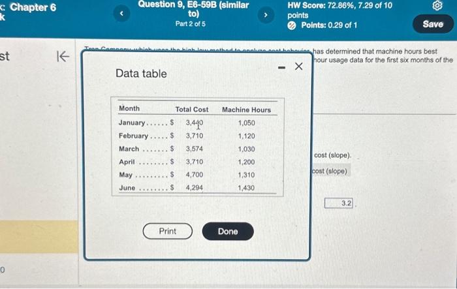Collapse the sidebar with the arrow-to-bar icon

click(63, 57)
